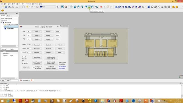
Task: Open the workbench selector dropdown showing Part
Action: [48, 7]
